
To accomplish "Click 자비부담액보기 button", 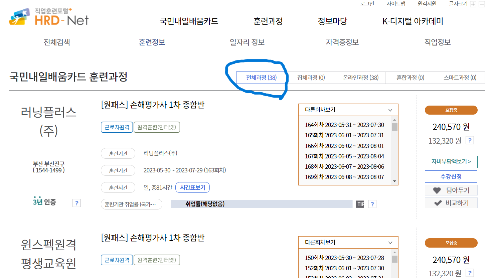I will click(451, 162).
